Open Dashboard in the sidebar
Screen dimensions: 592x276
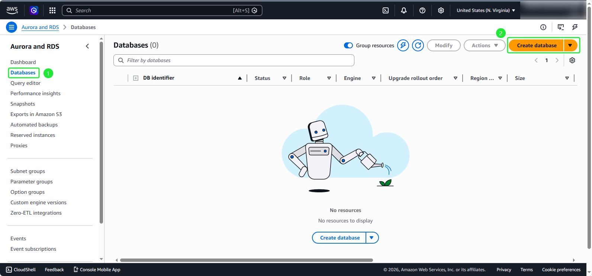23,62
